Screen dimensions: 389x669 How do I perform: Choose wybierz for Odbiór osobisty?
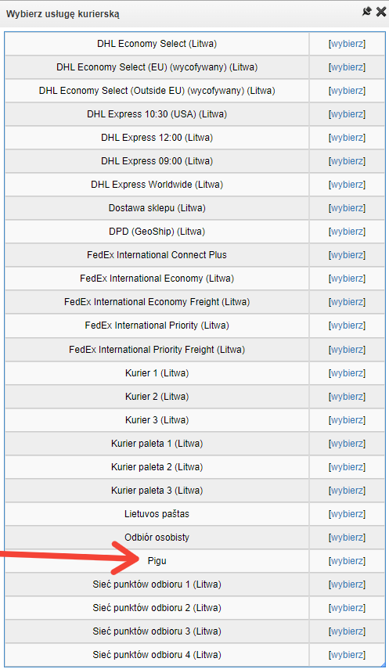(348, 538)
